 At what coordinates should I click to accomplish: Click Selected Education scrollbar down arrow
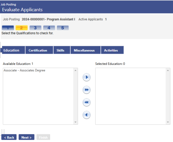click(168, 122)
